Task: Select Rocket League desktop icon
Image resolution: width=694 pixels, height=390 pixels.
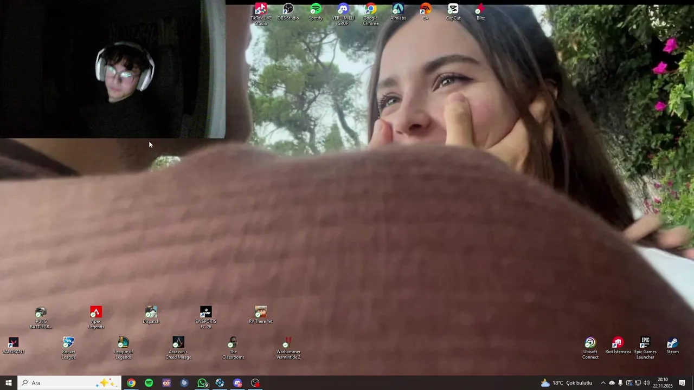Action: [68, 348]
